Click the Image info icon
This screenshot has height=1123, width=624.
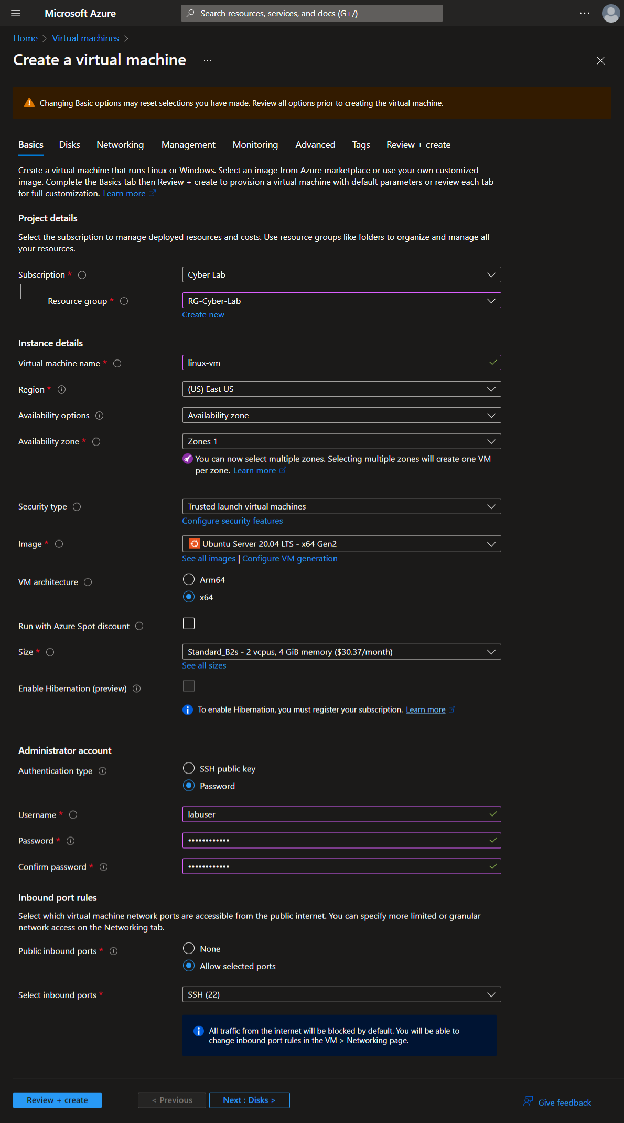point(59,544)
